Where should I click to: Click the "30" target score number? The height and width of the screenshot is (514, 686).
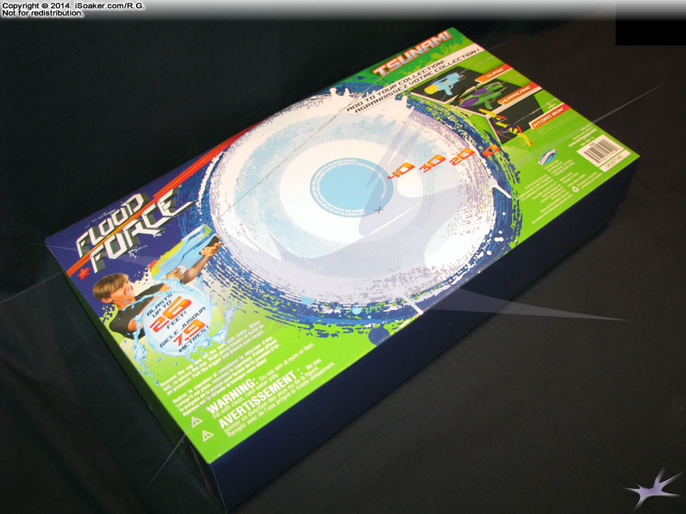click(x=431, y=162)
